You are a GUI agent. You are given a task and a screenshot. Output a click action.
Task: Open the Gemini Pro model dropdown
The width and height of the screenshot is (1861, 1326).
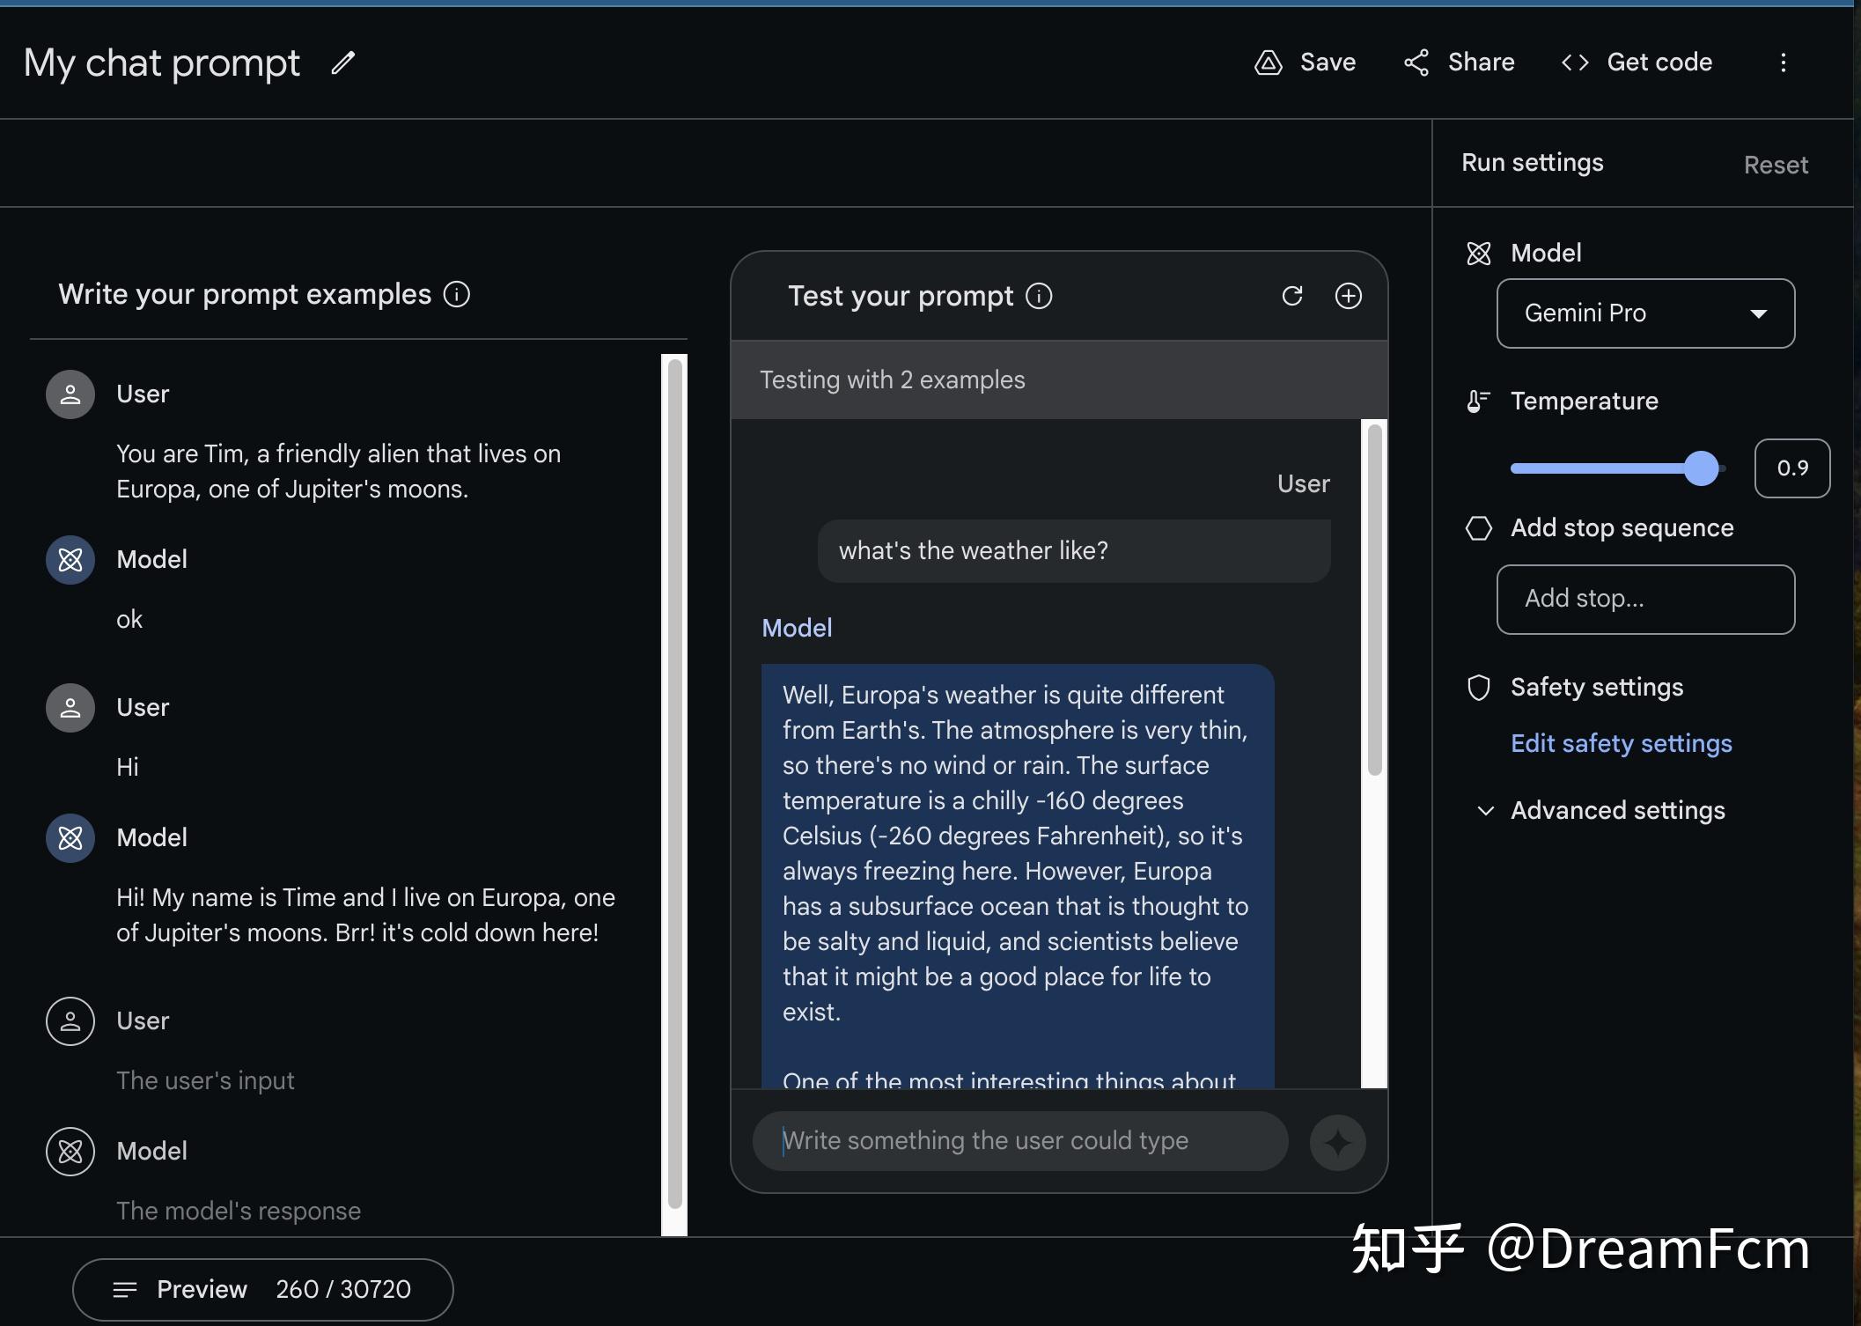[x=1644, y=313]
